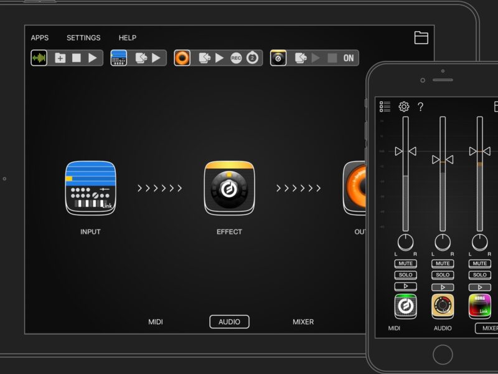Adjust third channel volume fader on phone

tap(480, 151)
